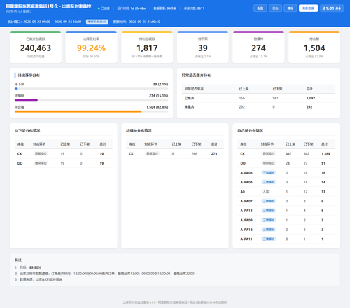Click the A0 row label
The image size is (350, 308).
243,192
